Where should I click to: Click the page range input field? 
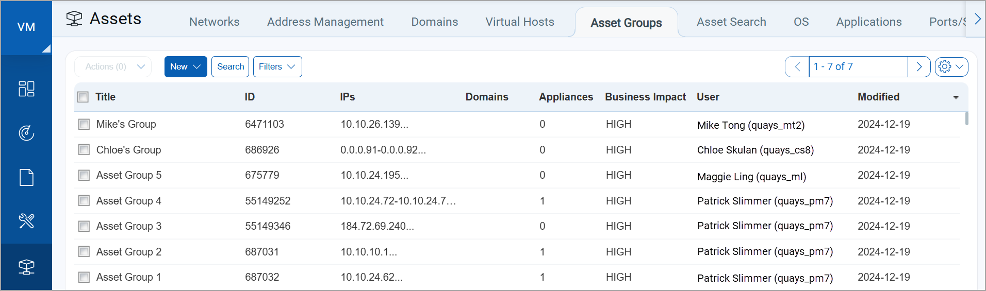tap(858, 67)
